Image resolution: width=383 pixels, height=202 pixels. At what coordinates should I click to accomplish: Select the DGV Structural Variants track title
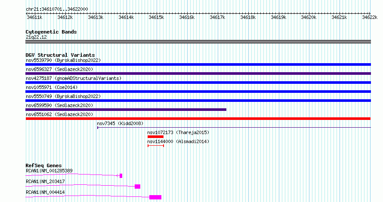click(60, 55)
